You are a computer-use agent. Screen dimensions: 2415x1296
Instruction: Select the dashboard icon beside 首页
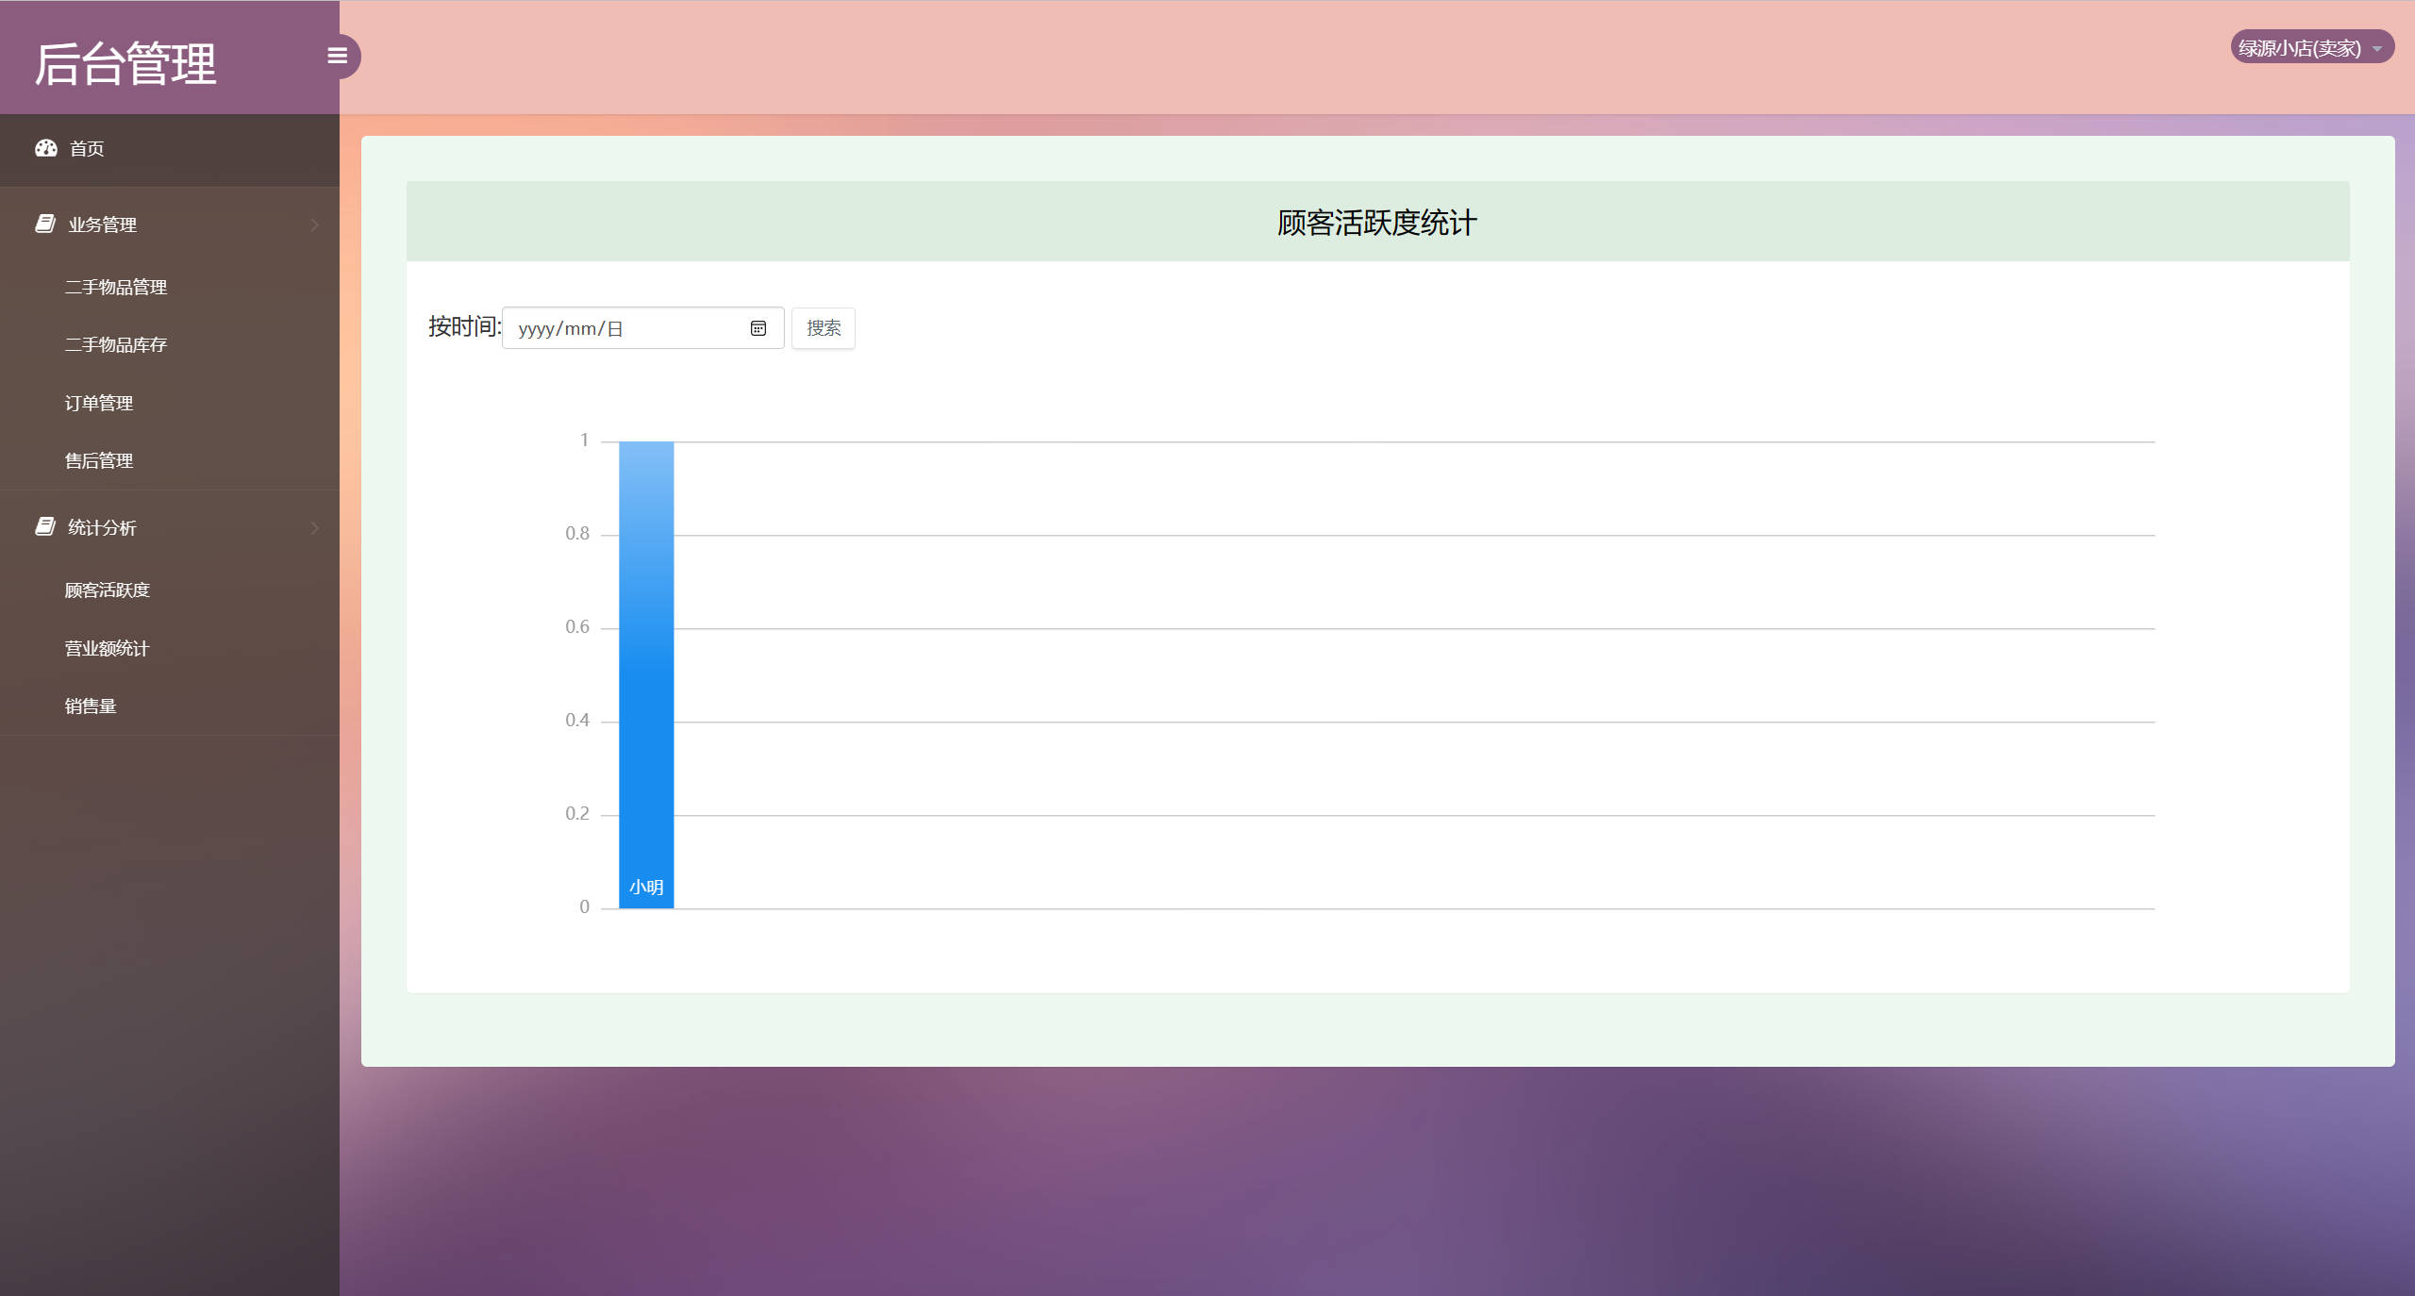tap(46, 148)
